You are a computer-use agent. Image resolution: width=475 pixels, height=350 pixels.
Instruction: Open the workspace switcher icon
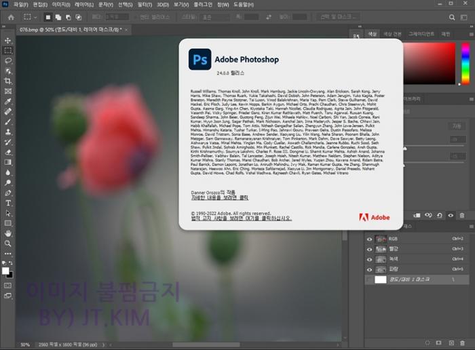463,17
